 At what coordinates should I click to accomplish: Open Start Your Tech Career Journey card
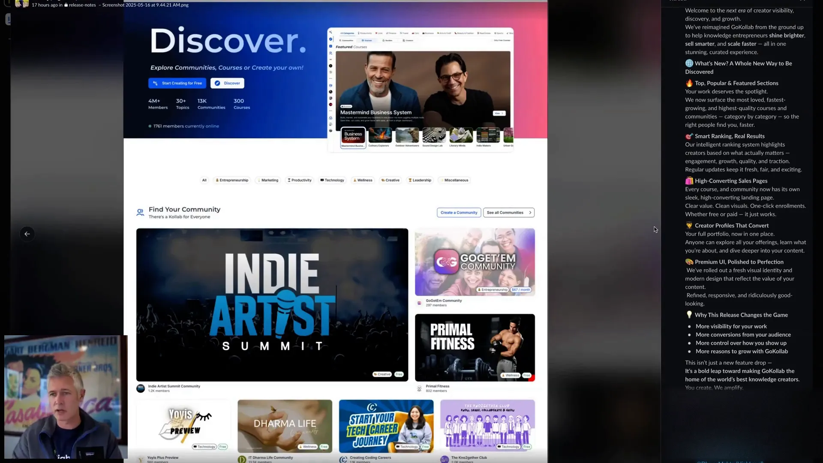386,426
